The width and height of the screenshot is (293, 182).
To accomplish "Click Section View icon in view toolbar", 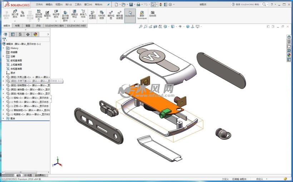I will [155, 27].
